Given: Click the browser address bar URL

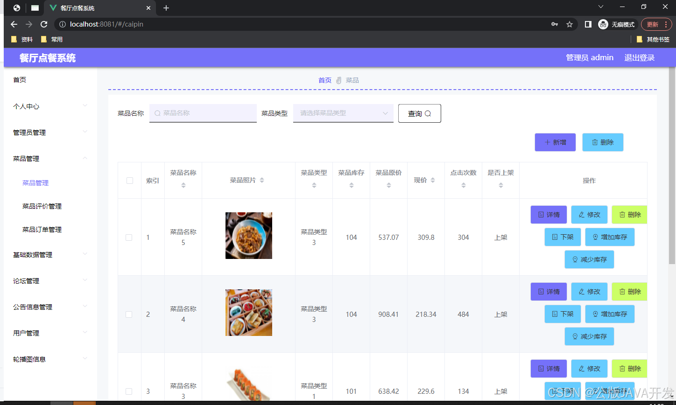Looking at the screenshot, I should [x=106, y=24].
